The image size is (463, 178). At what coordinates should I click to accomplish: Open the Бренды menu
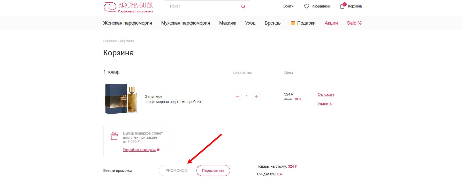click(x=273, y=23)
